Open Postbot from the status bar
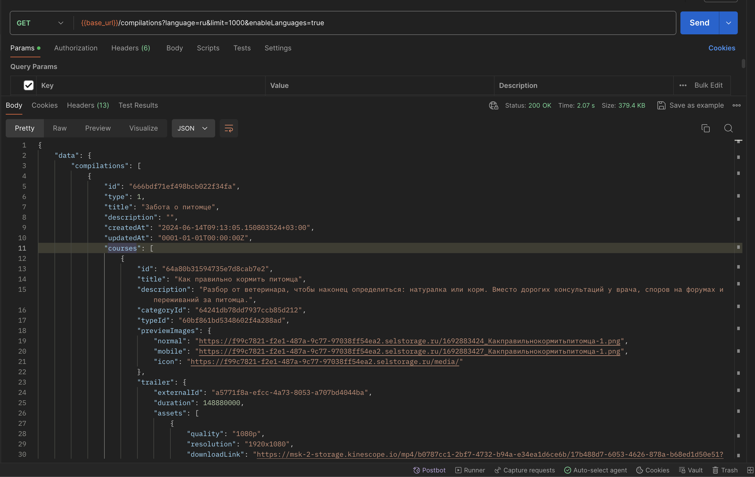The height and width of the screenshot is (477, 755). tap(429, 470)
